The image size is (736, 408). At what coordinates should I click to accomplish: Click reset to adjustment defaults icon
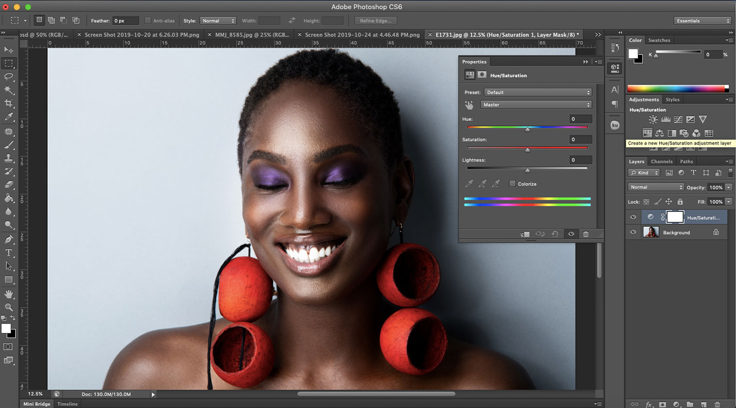coord(555,234)
